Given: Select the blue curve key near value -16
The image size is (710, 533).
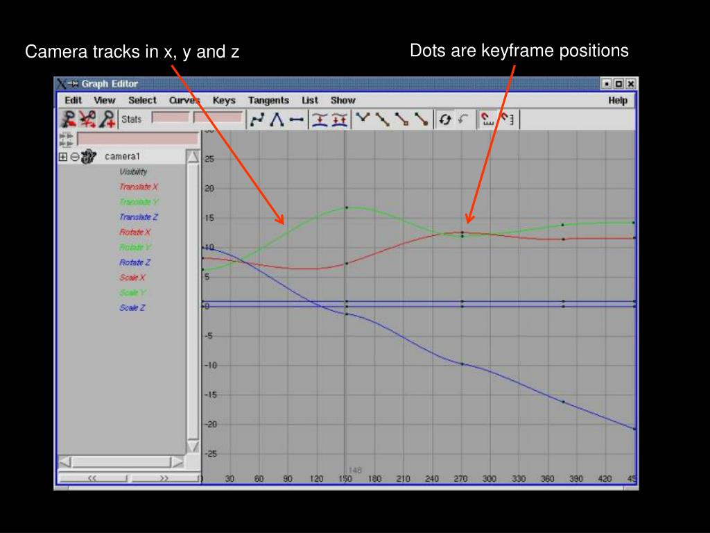Looking at the screenshot, I should coord(563,402).
